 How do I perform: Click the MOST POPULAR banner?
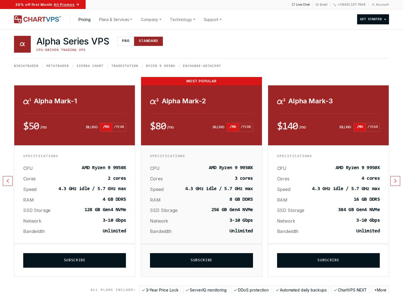[201, 81]
